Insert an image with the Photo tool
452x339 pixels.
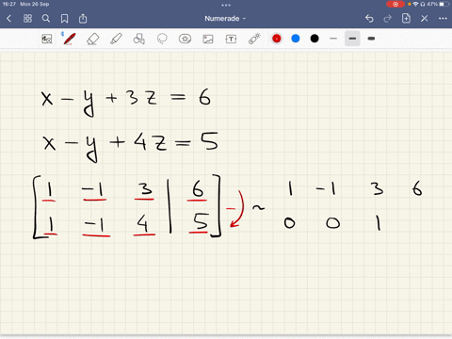pos(208,39)
